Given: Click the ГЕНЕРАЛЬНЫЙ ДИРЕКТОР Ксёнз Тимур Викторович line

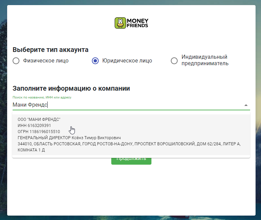Looking at the screenshot, I should click(x=69, y=138).
